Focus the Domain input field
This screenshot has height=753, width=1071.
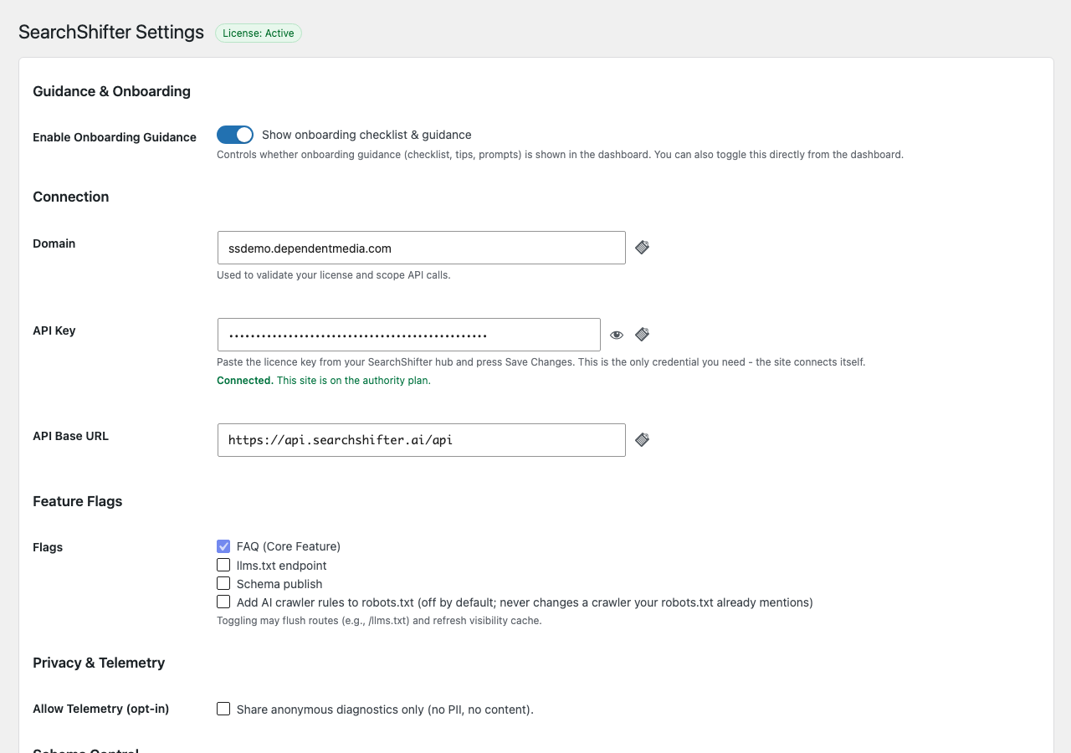click(x=422, y=248)
